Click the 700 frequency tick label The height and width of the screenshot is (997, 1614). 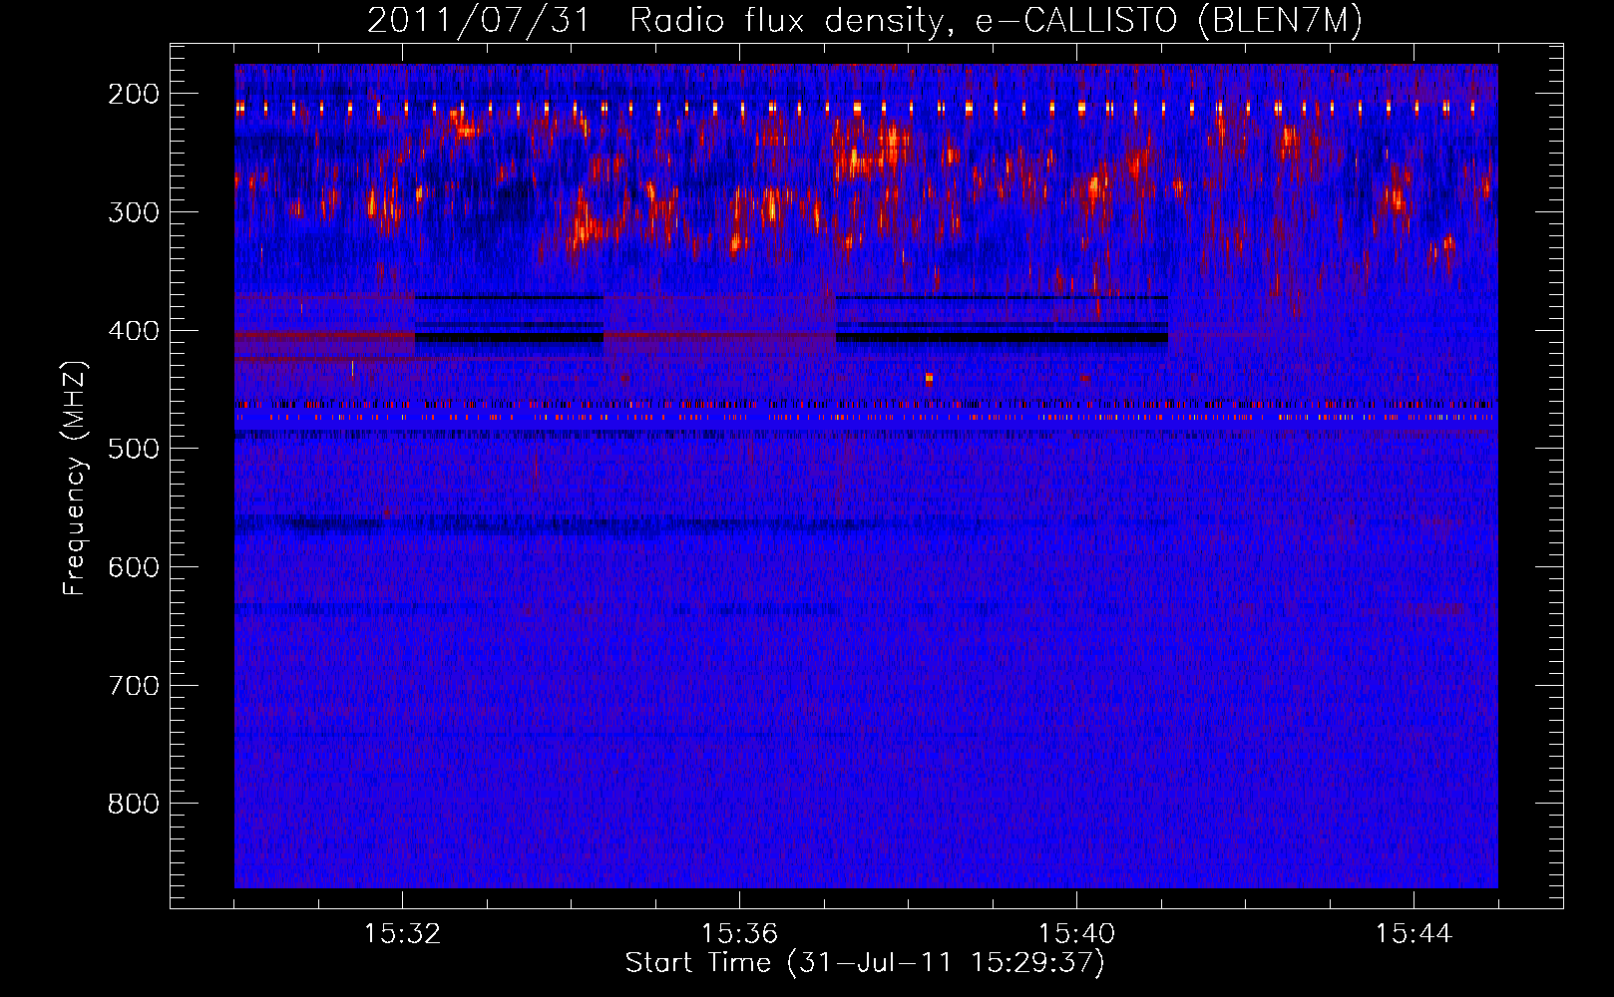coord(134,686)
